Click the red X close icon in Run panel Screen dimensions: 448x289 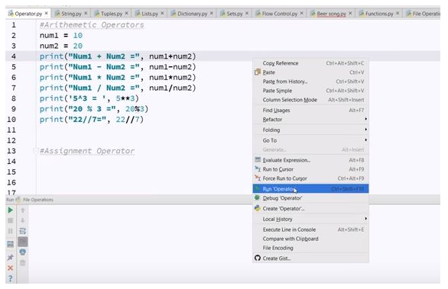[x=10, y=268]
